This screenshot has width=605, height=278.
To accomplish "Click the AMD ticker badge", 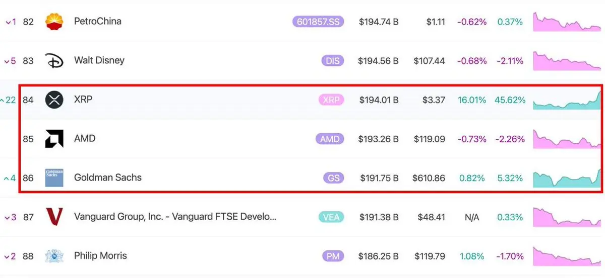I will pyautogui.click(x=330, y=139).
